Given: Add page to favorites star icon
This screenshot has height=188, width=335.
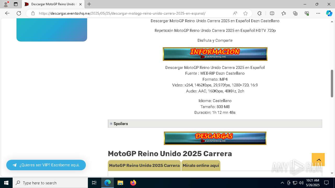Looking at the screenshot, I should tap(245, 13).
